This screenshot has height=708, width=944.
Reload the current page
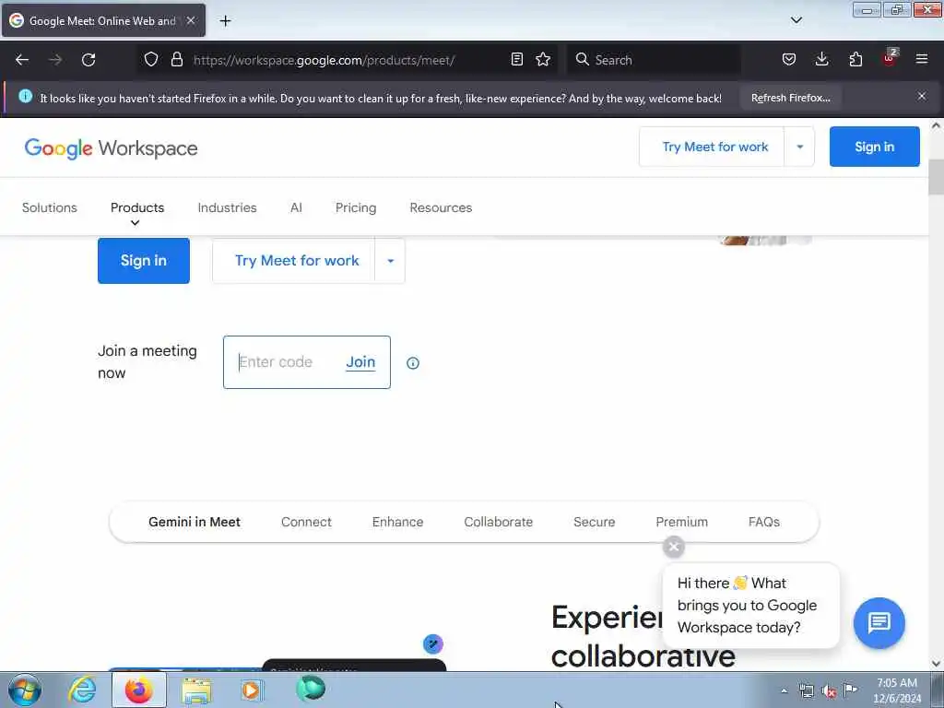(x=88, y=60)
